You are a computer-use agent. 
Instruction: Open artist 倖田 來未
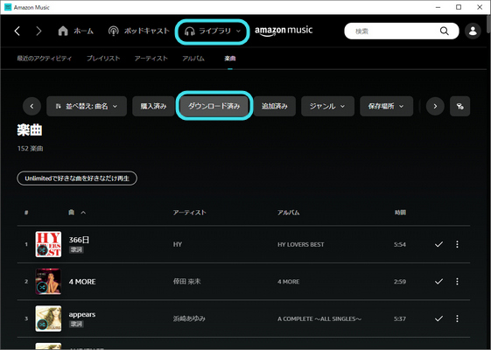click(187, 282)
